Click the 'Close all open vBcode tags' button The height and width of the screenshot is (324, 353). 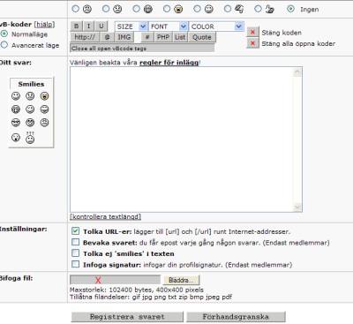142,49
